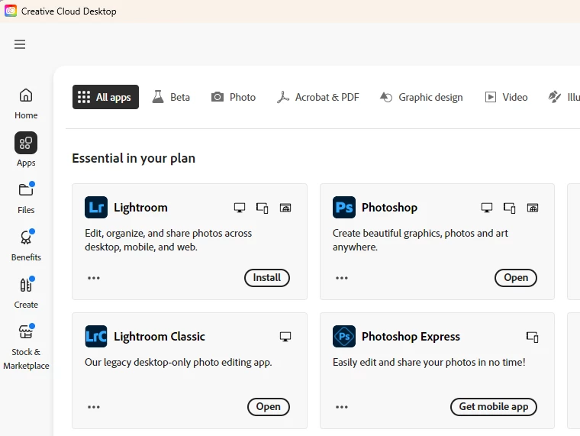Open Stock & Marketplace in sidebar
Viewport: 580px width, 436px height.
click(26, 347)
